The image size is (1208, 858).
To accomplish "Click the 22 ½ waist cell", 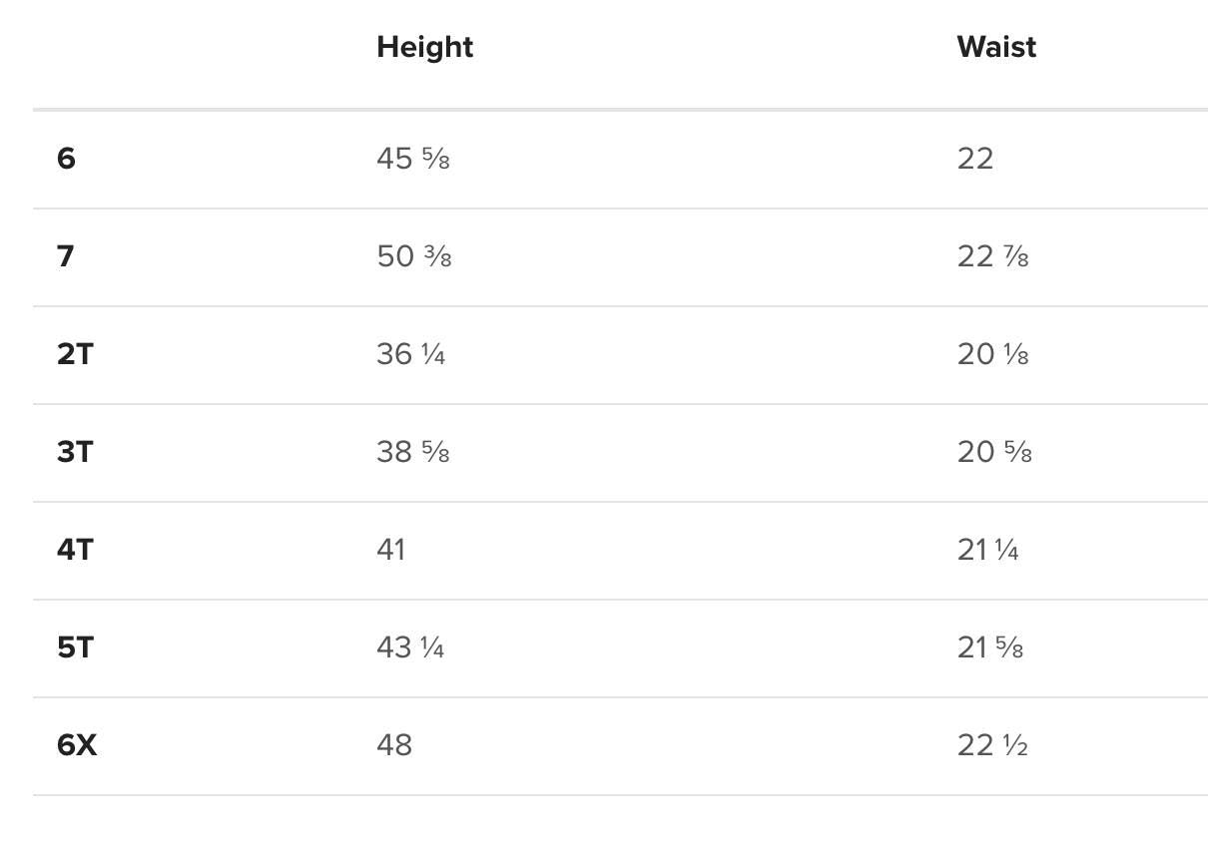I will (x=992, y=745).
